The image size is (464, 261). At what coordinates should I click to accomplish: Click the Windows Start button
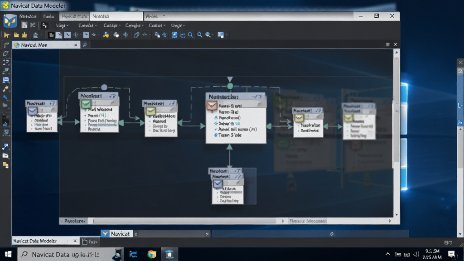click(8, 254)
